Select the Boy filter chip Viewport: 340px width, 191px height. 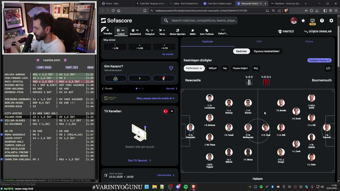(256, 68)
